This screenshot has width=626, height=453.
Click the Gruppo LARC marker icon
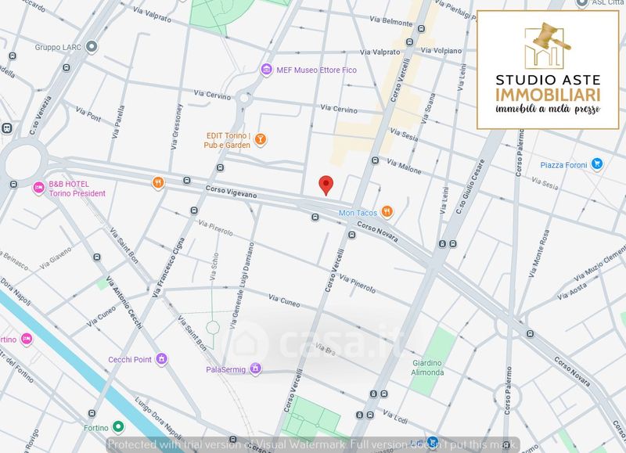pos(92,47)
